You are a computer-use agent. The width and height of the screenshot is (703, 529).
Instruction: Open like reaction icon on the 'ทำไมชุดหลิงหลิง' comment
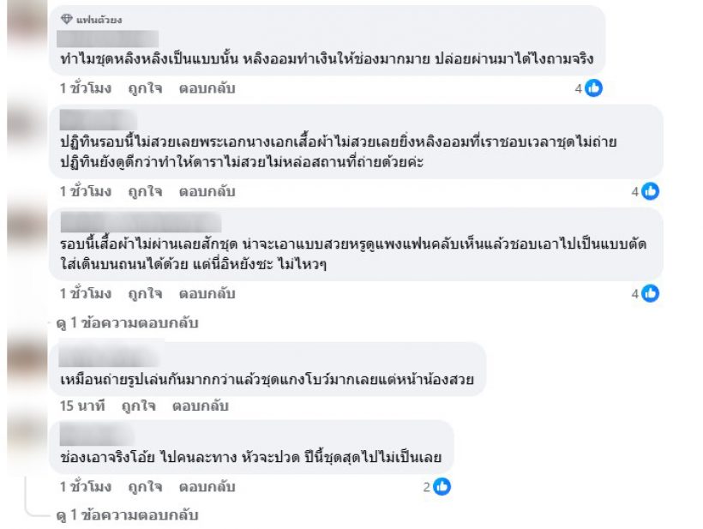click(x=593, y=88)
